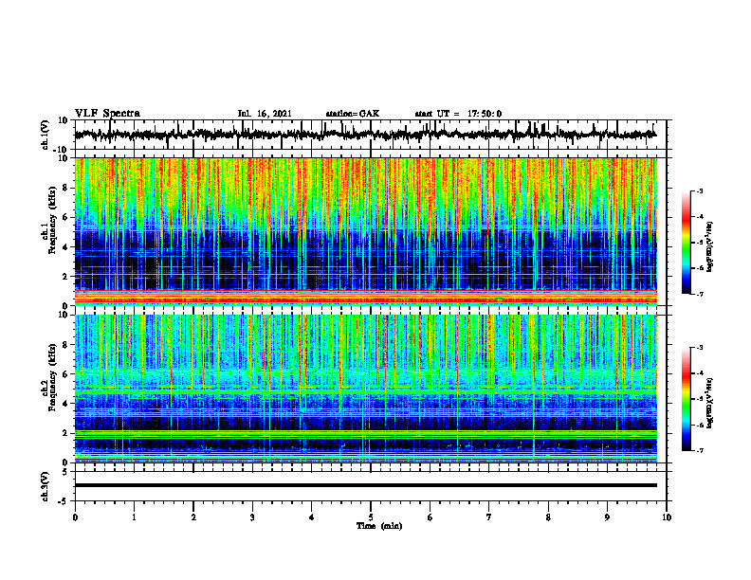
Task: Click the "-3" tick on the upper colorbar
Action: pos(700,191)
